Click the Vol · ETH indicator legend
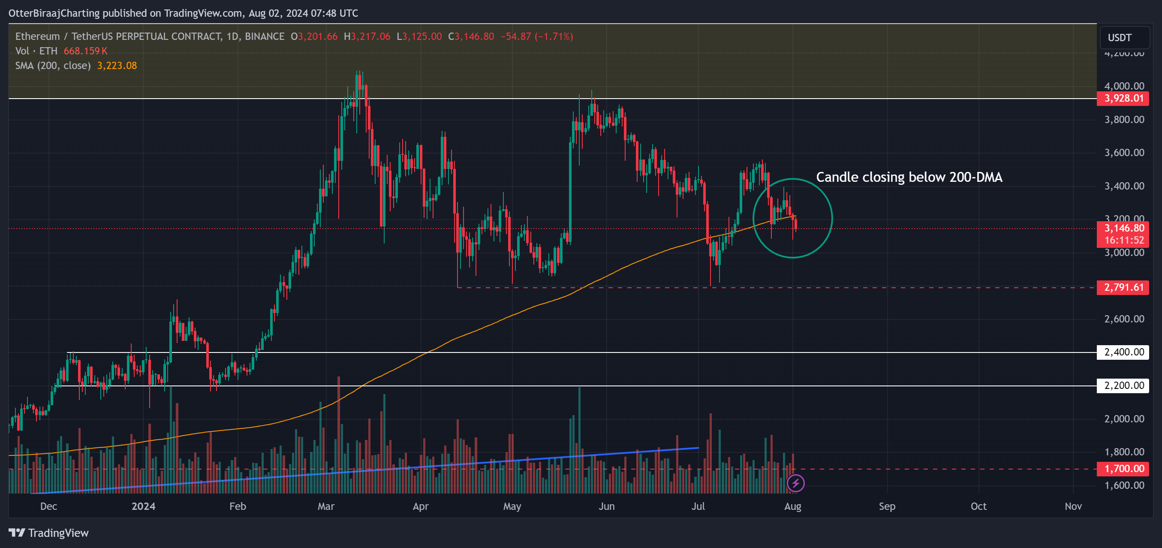 36,51
